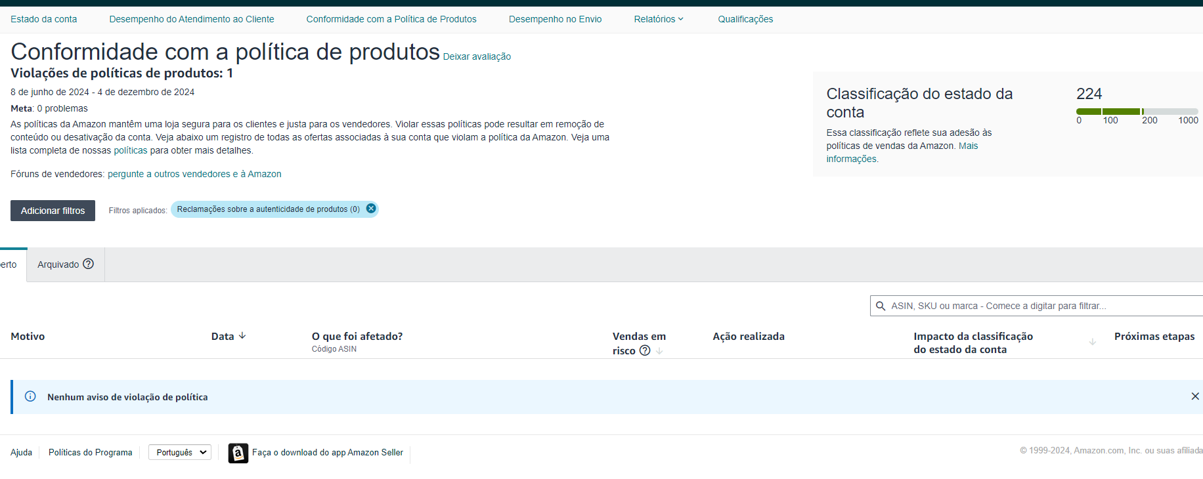
Task: Click the Motivo column header
Action: point(28,336)
